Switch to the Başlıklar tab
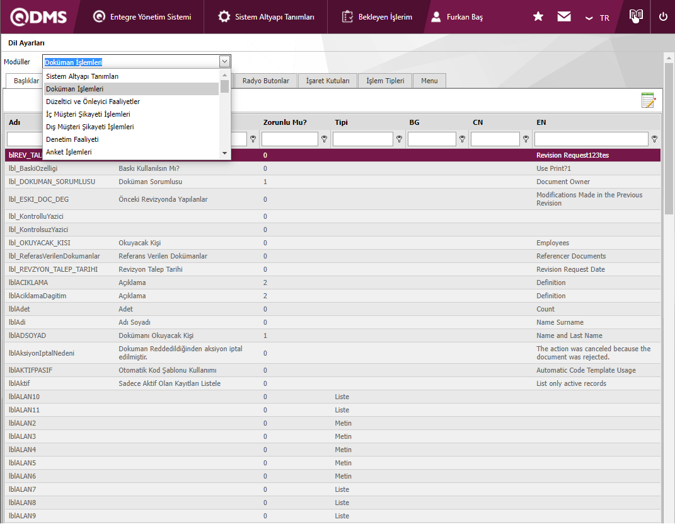 pos(26,81)
